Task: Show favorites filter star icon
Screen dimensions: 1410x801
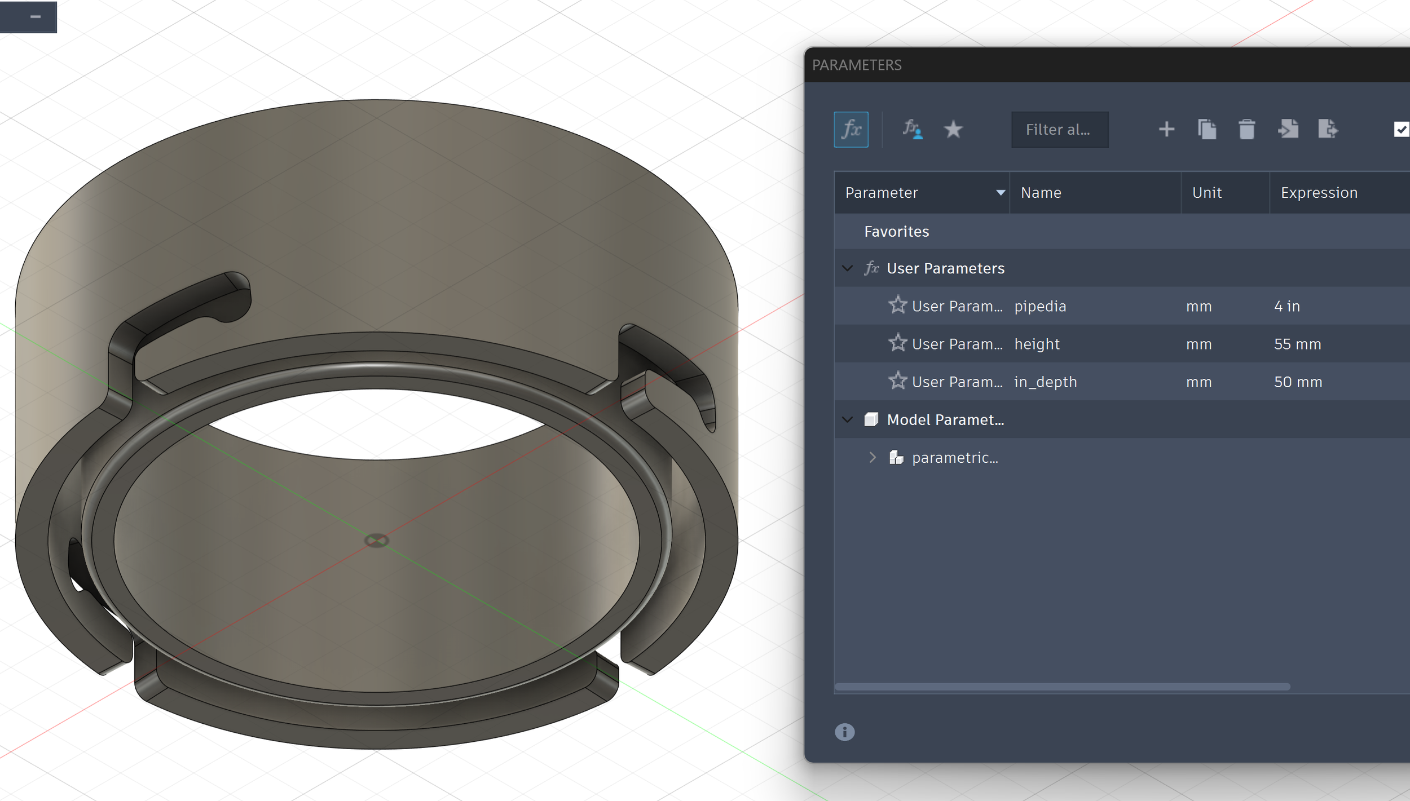Action: tap(953, 130)
